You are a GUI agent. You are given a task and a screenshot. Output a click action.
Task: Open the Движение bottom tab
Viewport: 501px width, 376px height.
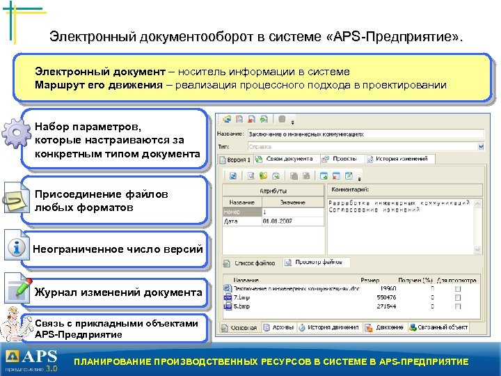point(385,327)
